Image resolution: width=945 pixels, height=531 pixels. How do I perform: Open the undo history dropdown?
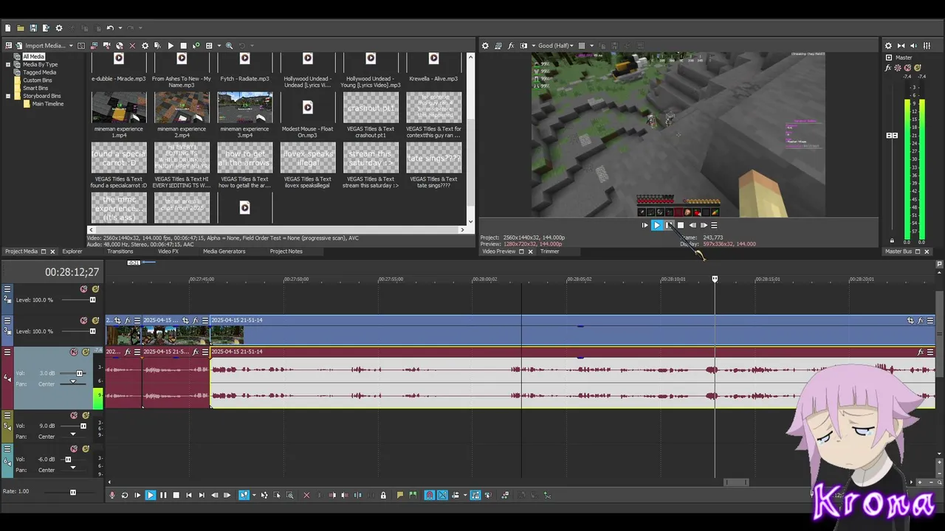120,28
